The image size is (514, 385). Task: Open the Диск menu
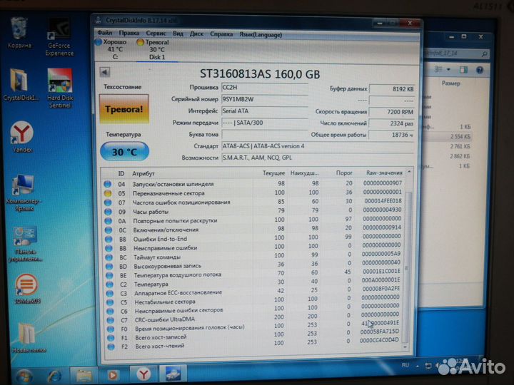click(196, 34)
